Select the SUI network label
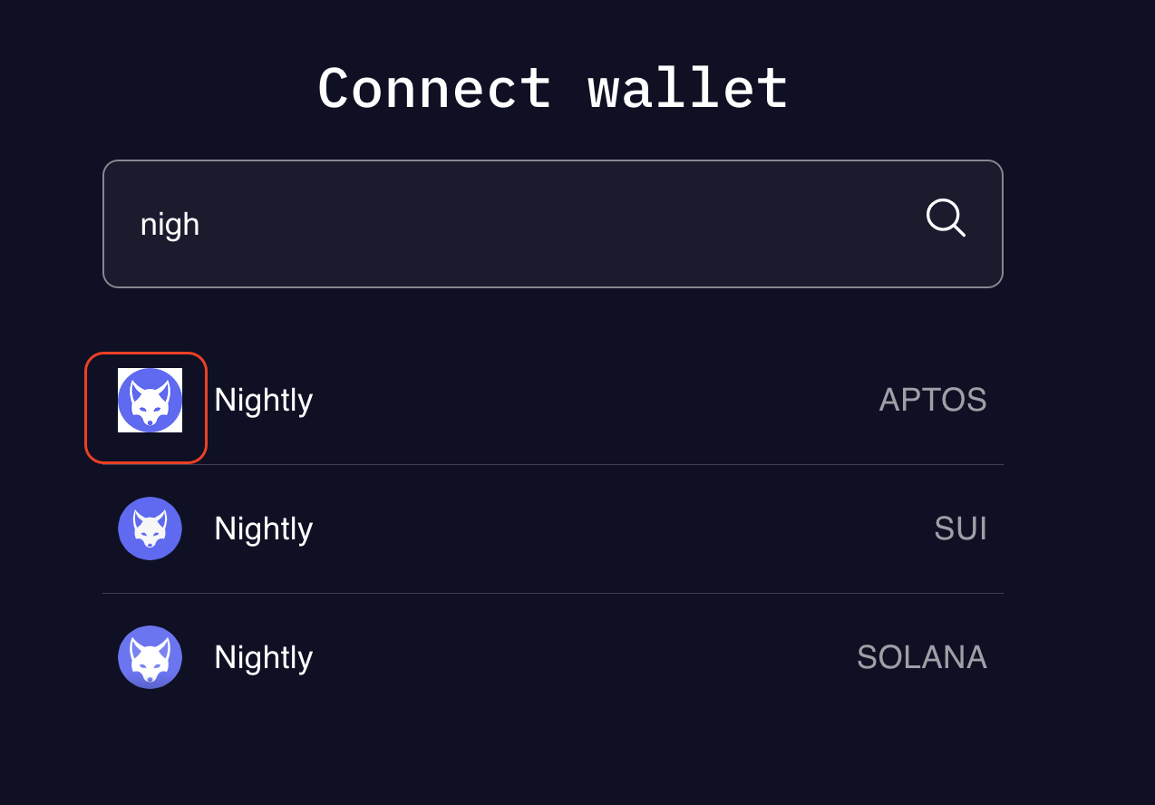The width and height of the screenshot is (1155, 805). point(960,528)
